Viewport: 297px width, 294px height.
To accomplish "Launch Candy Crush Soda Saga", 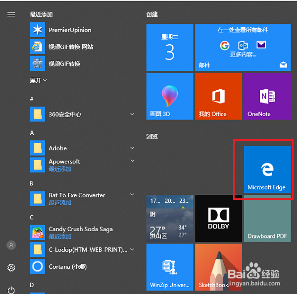I will point(71,233).
